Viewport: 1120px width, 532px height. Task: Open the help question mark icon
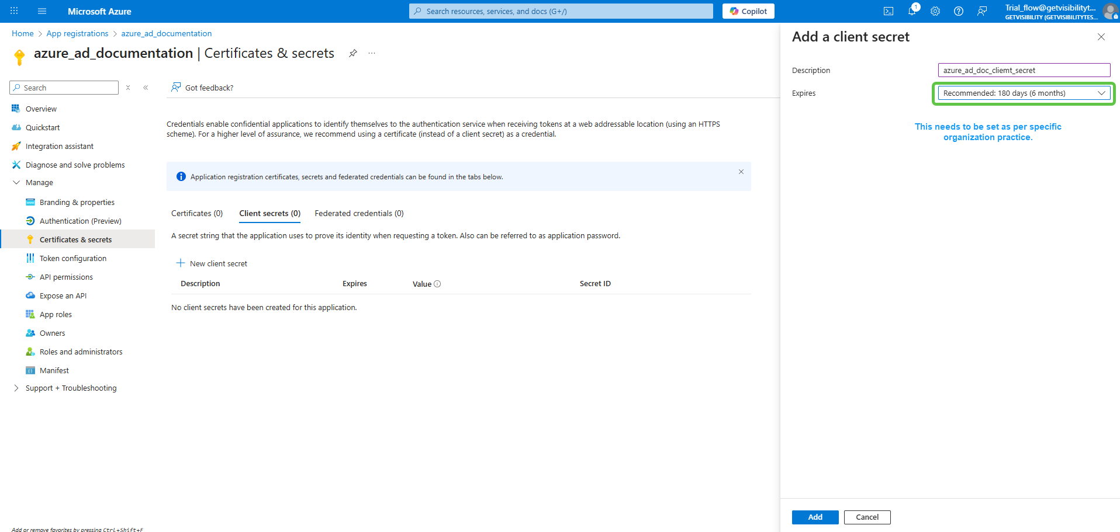click(x=958, y=11)
